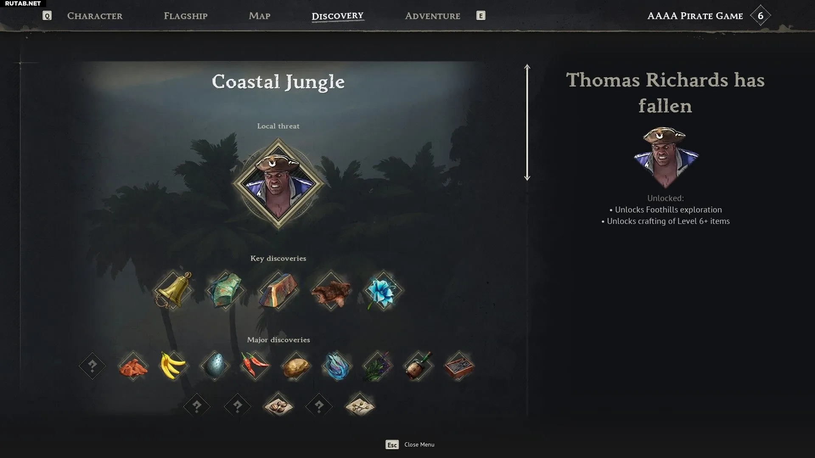This screenshot has height=458, width=815.
Task: Select the bottle major discovery icon
Action: 418,366
